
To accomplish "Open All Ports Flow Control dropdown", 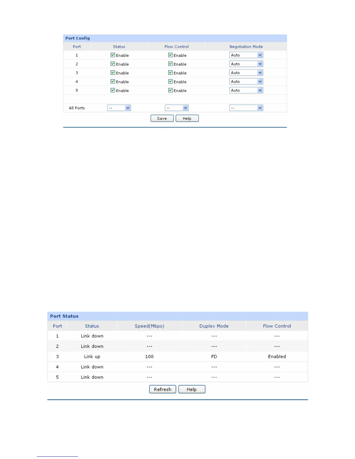I will [177, 108].
